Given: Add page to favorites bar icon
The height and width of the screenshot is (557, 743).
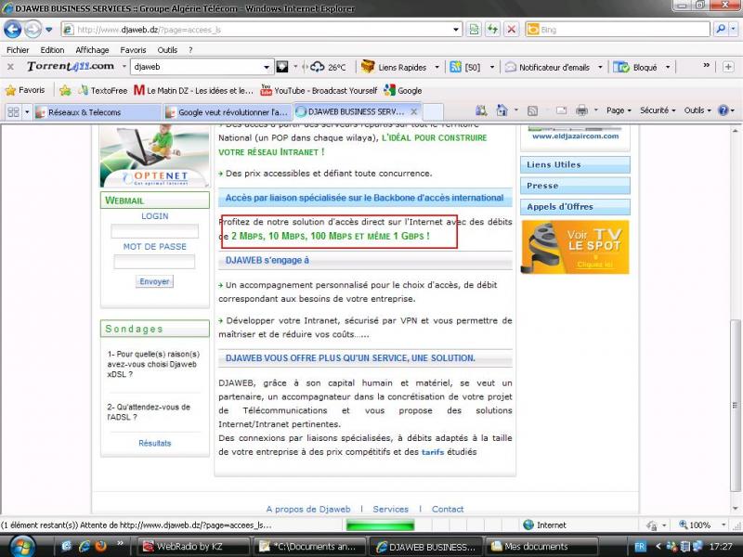Looking at the screenshot, I should [x=65, y=90].
